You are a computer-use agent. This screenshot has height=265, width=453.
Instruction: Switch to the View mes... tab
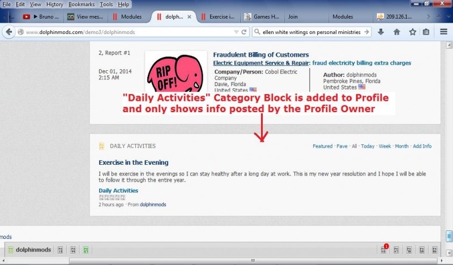(86, 17)
